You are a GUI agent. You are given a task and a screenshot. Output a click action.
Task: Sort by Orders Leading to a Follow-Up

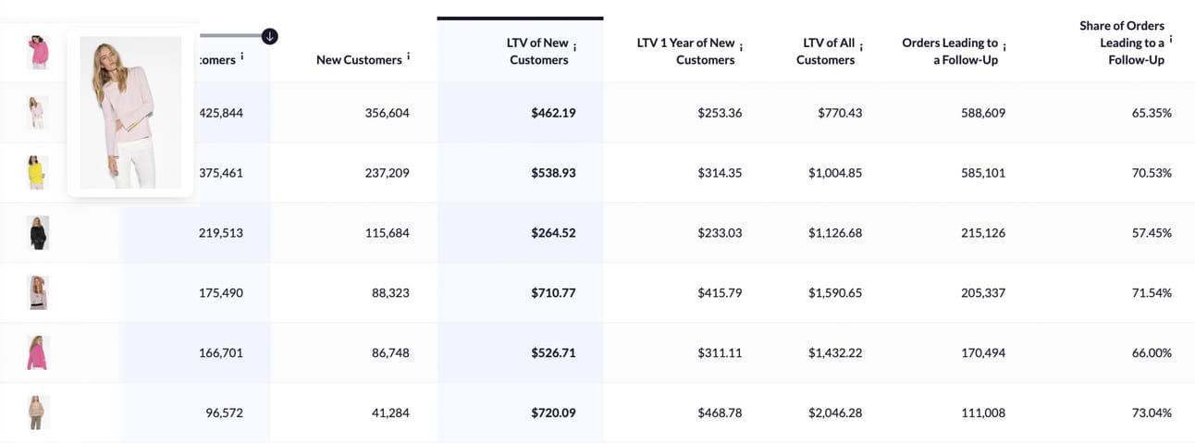(950, 52)
